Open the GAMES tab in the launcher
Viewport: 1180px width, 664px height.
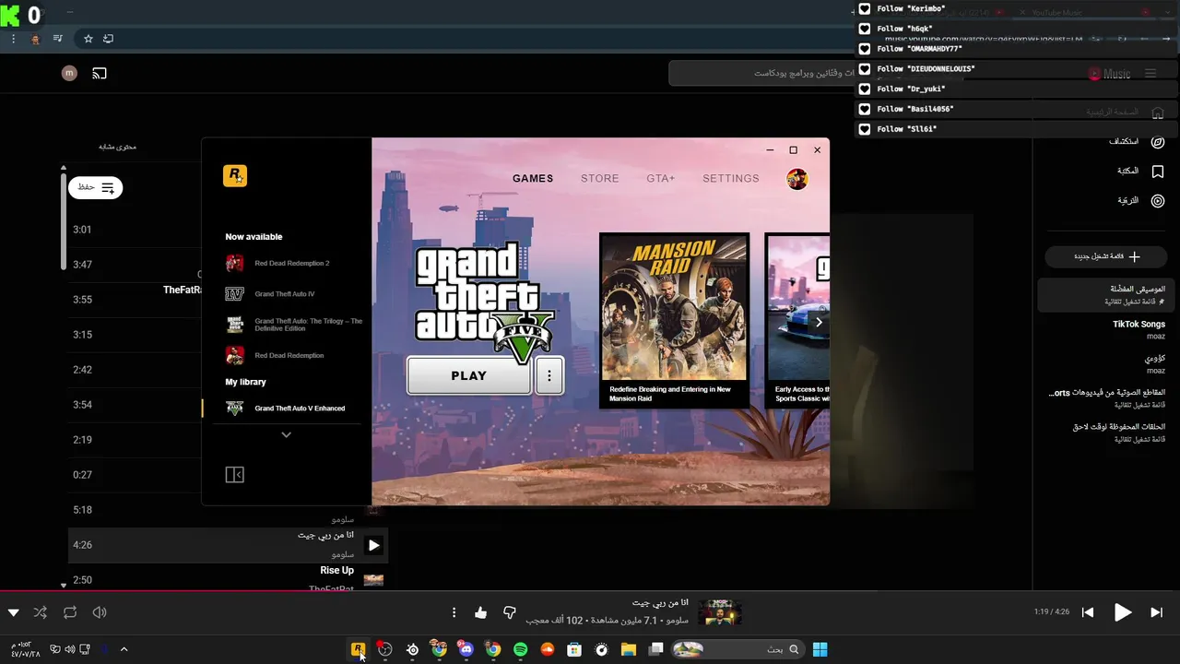pos(533,178)
